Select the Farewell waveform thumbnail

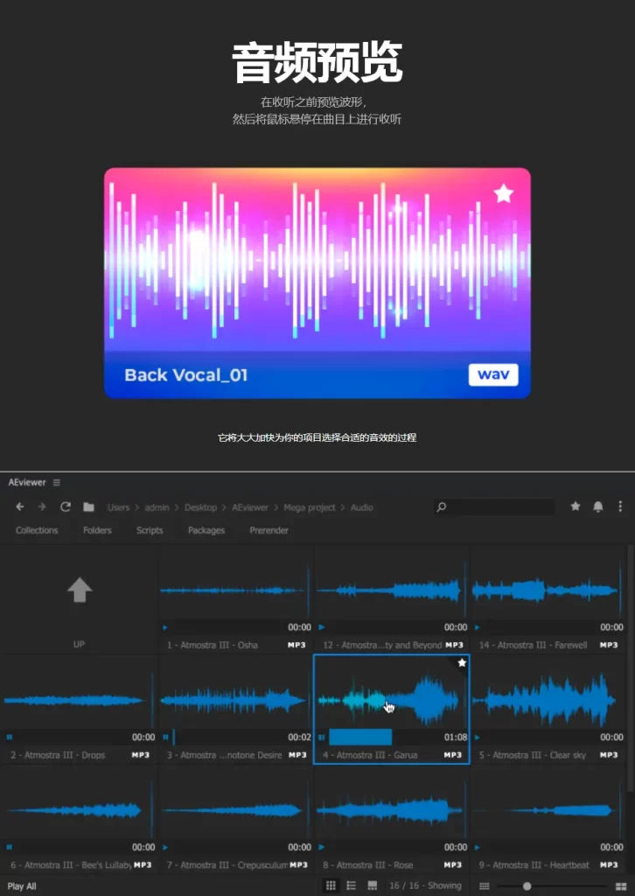pyautogui.click(x=548, y=591)
